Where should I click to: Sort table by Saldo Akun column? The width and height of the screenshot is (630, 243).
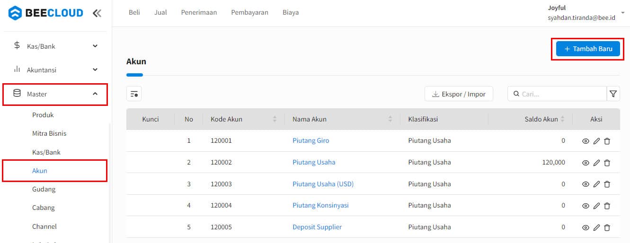click(x=562, y=119)
